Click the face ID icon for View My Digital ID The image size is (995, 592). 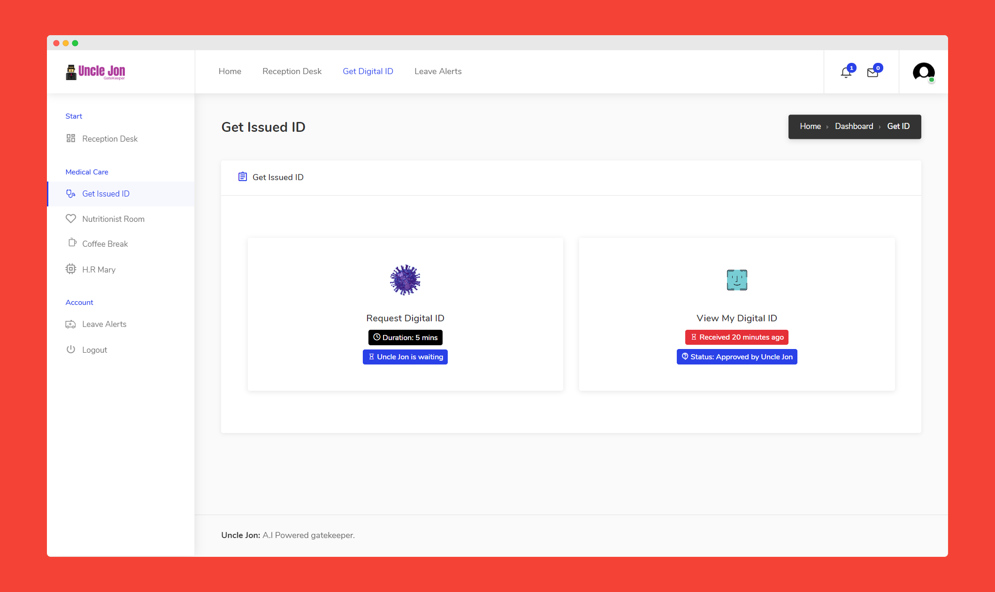click(737, 280)
